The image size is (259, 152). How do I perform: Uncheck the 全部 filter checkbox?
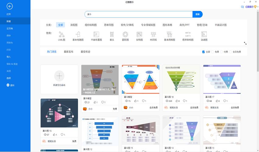(x=204, y=52)
